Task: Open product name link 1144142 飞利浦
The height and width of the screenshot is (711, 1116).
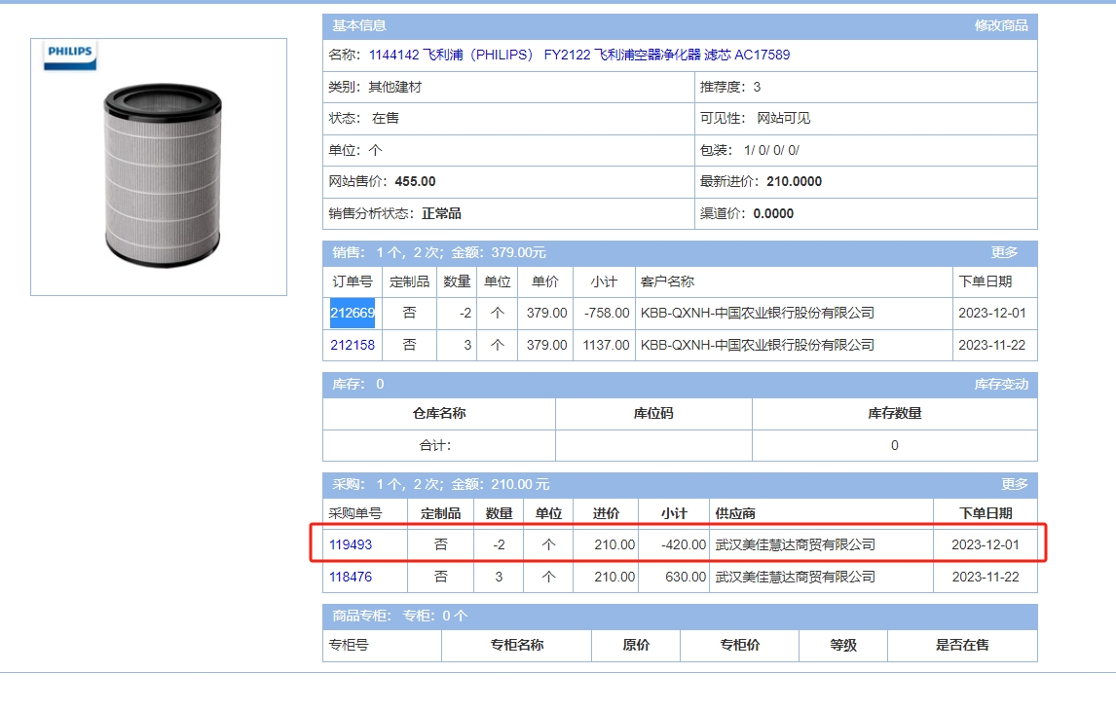Action: click(578, 55)
